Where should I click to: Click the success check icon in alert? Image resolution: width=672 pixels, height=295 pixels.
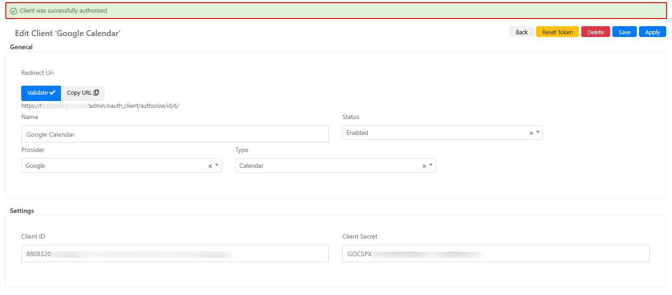point(14,11)
